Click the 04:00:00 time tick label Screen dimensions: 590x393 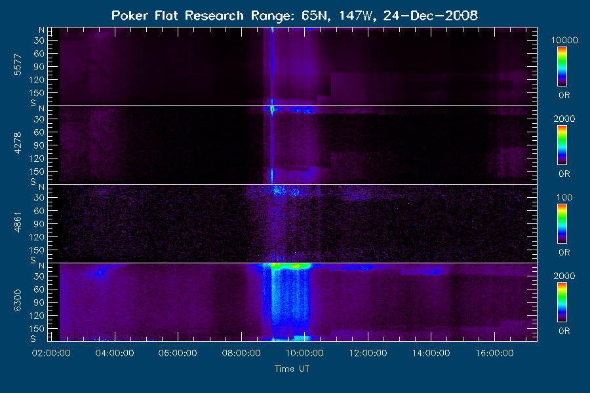coord(115,353)
